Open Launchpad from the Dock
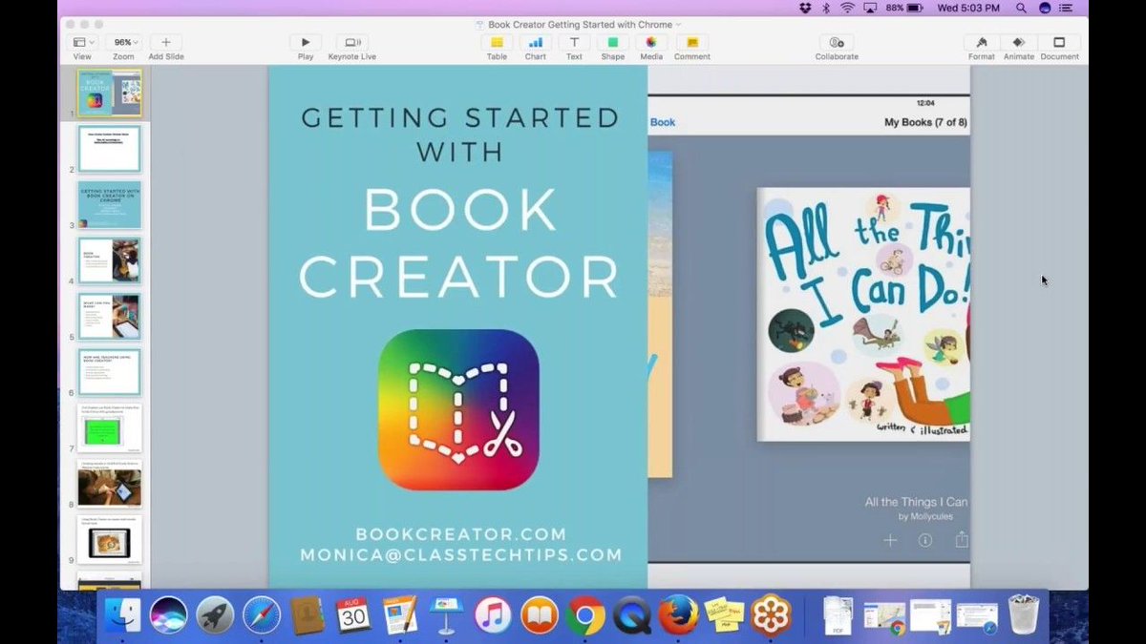 [x=215, y=615]
